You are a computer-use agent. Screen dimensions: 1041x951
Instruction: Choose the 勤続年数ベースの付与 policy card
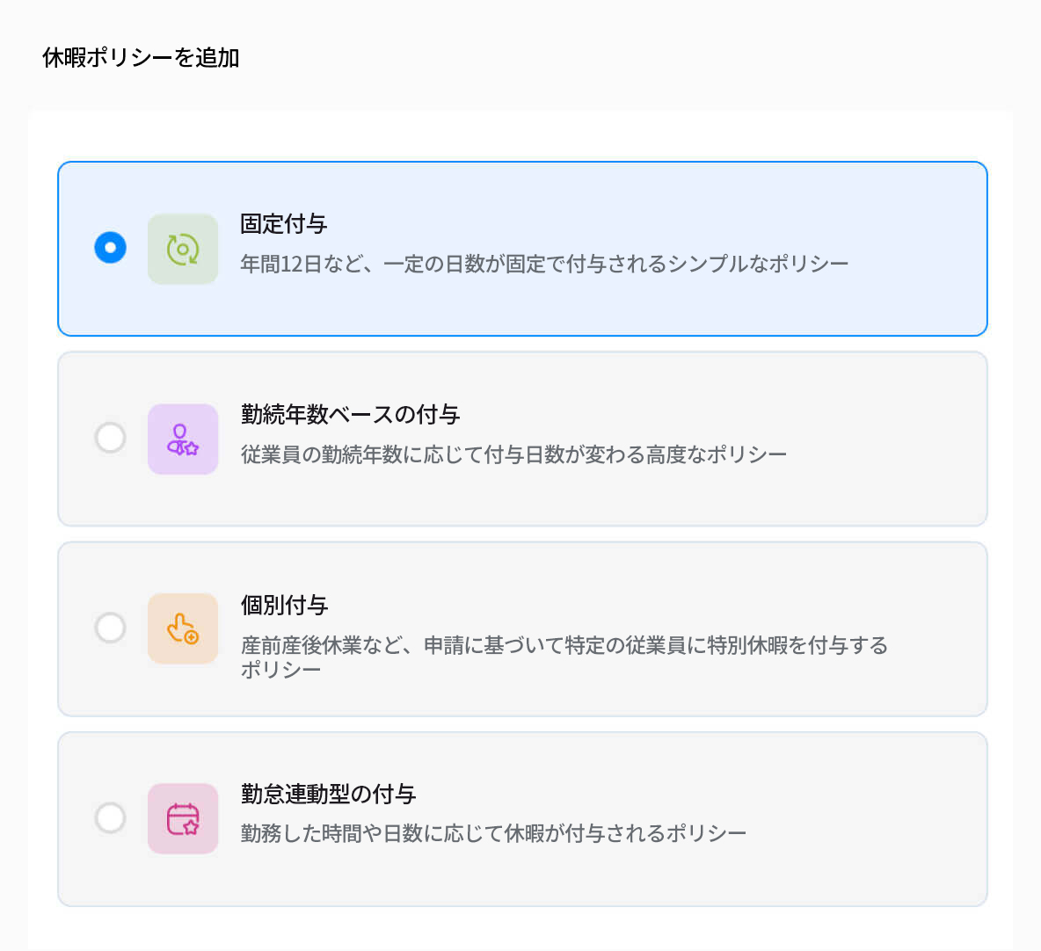522,438
